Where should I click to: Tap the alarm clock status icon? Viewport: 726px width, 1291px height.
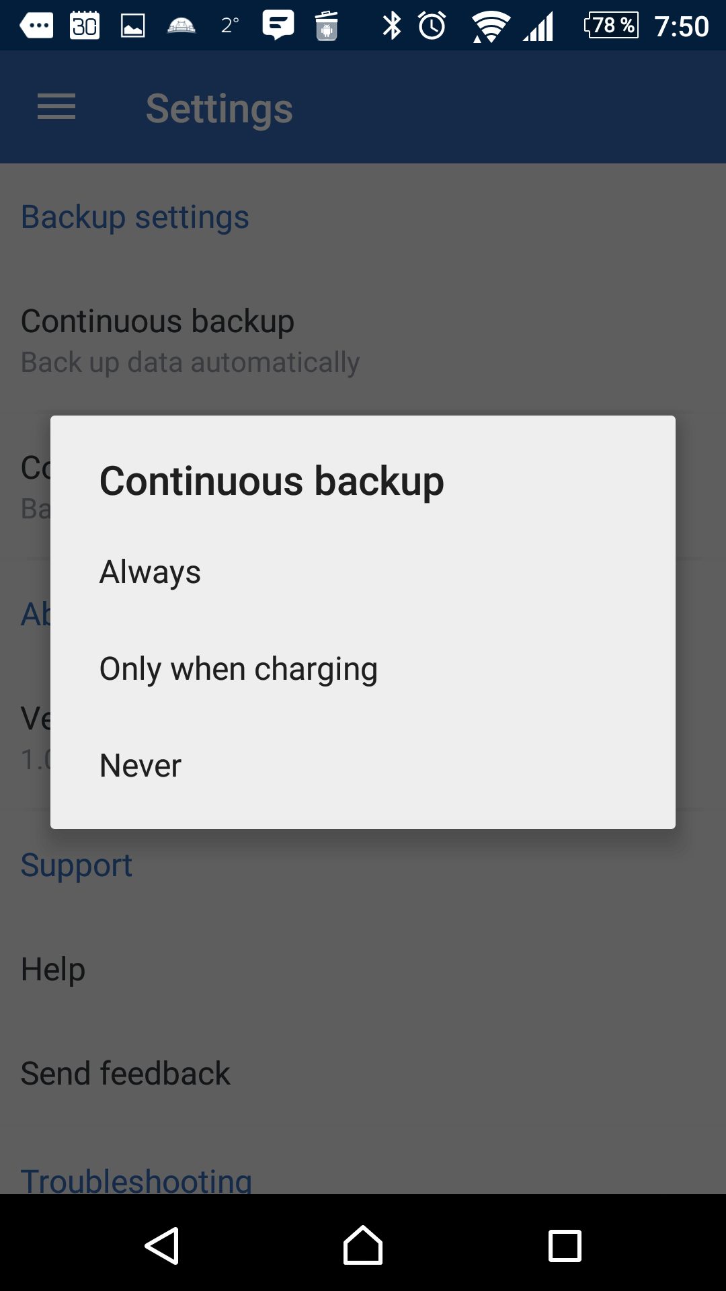pos(432,26)
